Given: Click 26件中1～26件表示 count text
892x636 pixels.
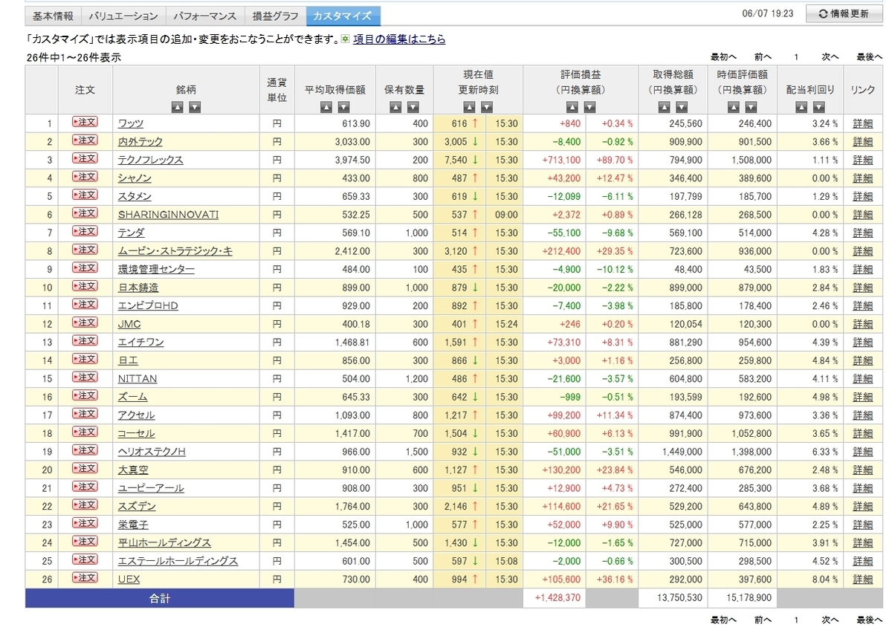Looking at the screenshot, I should 74,57.
